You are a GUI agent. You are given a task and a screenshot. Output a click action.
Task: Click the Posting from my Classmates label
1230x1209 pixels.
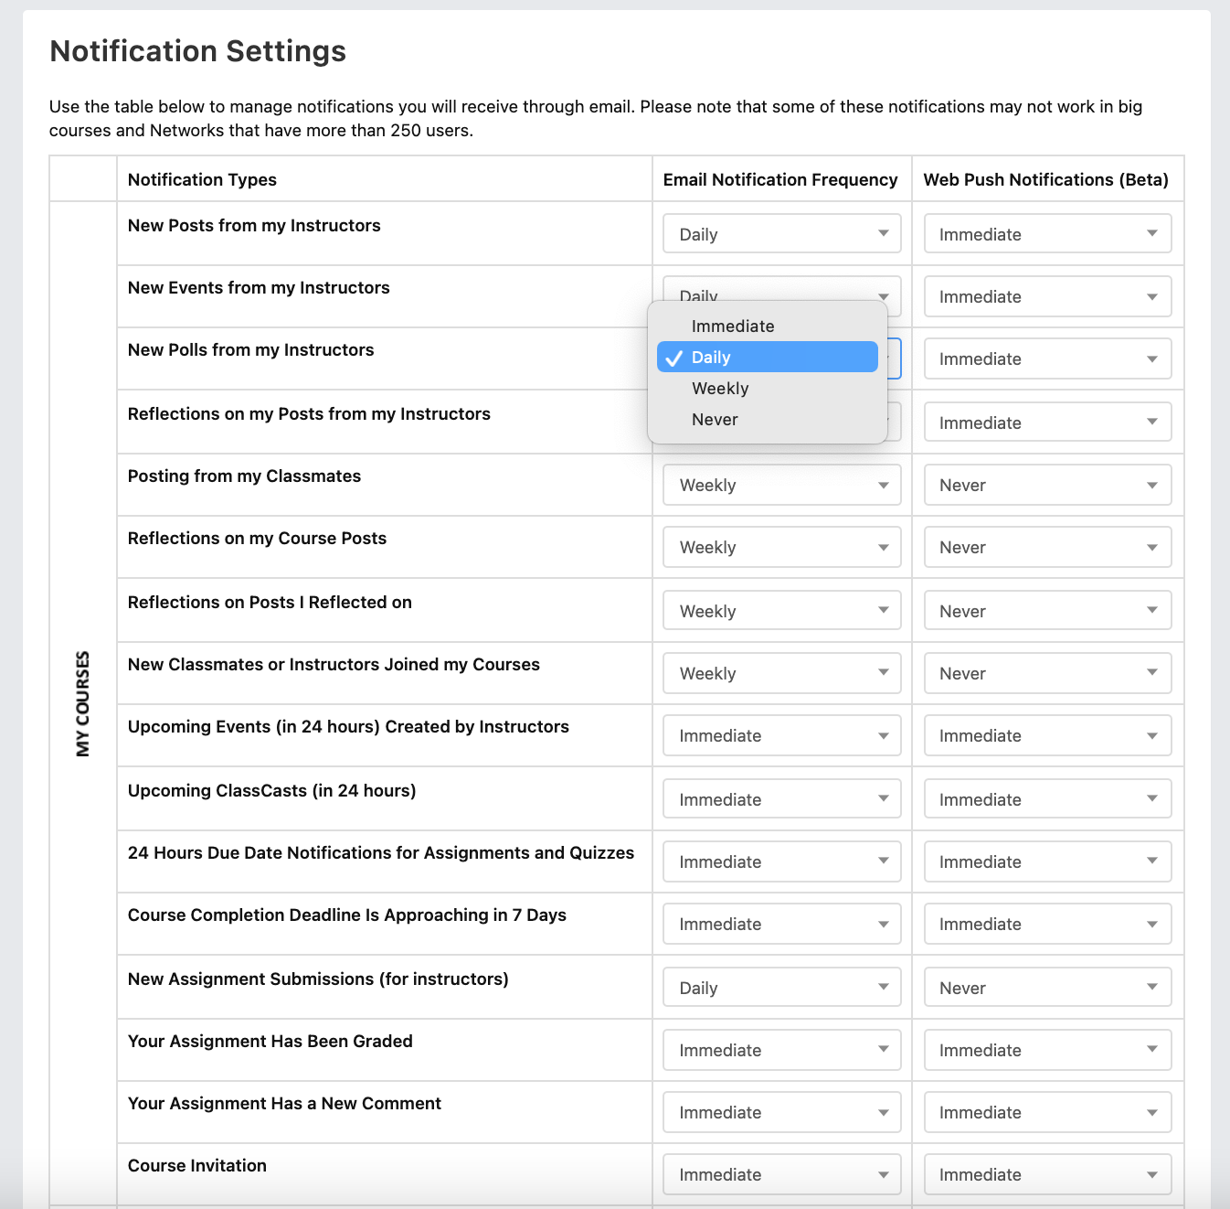pos(244,476)
